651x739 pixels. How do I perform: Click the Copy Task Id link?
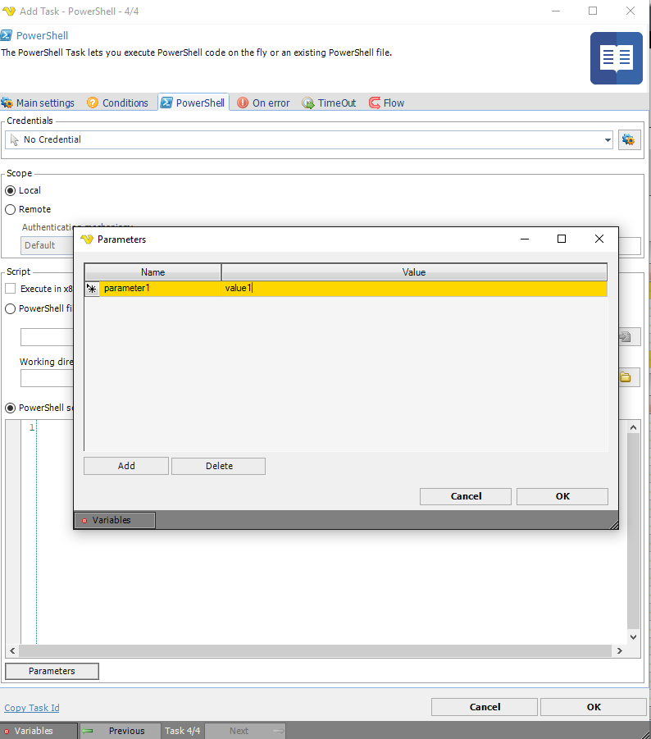coord(32,708)
